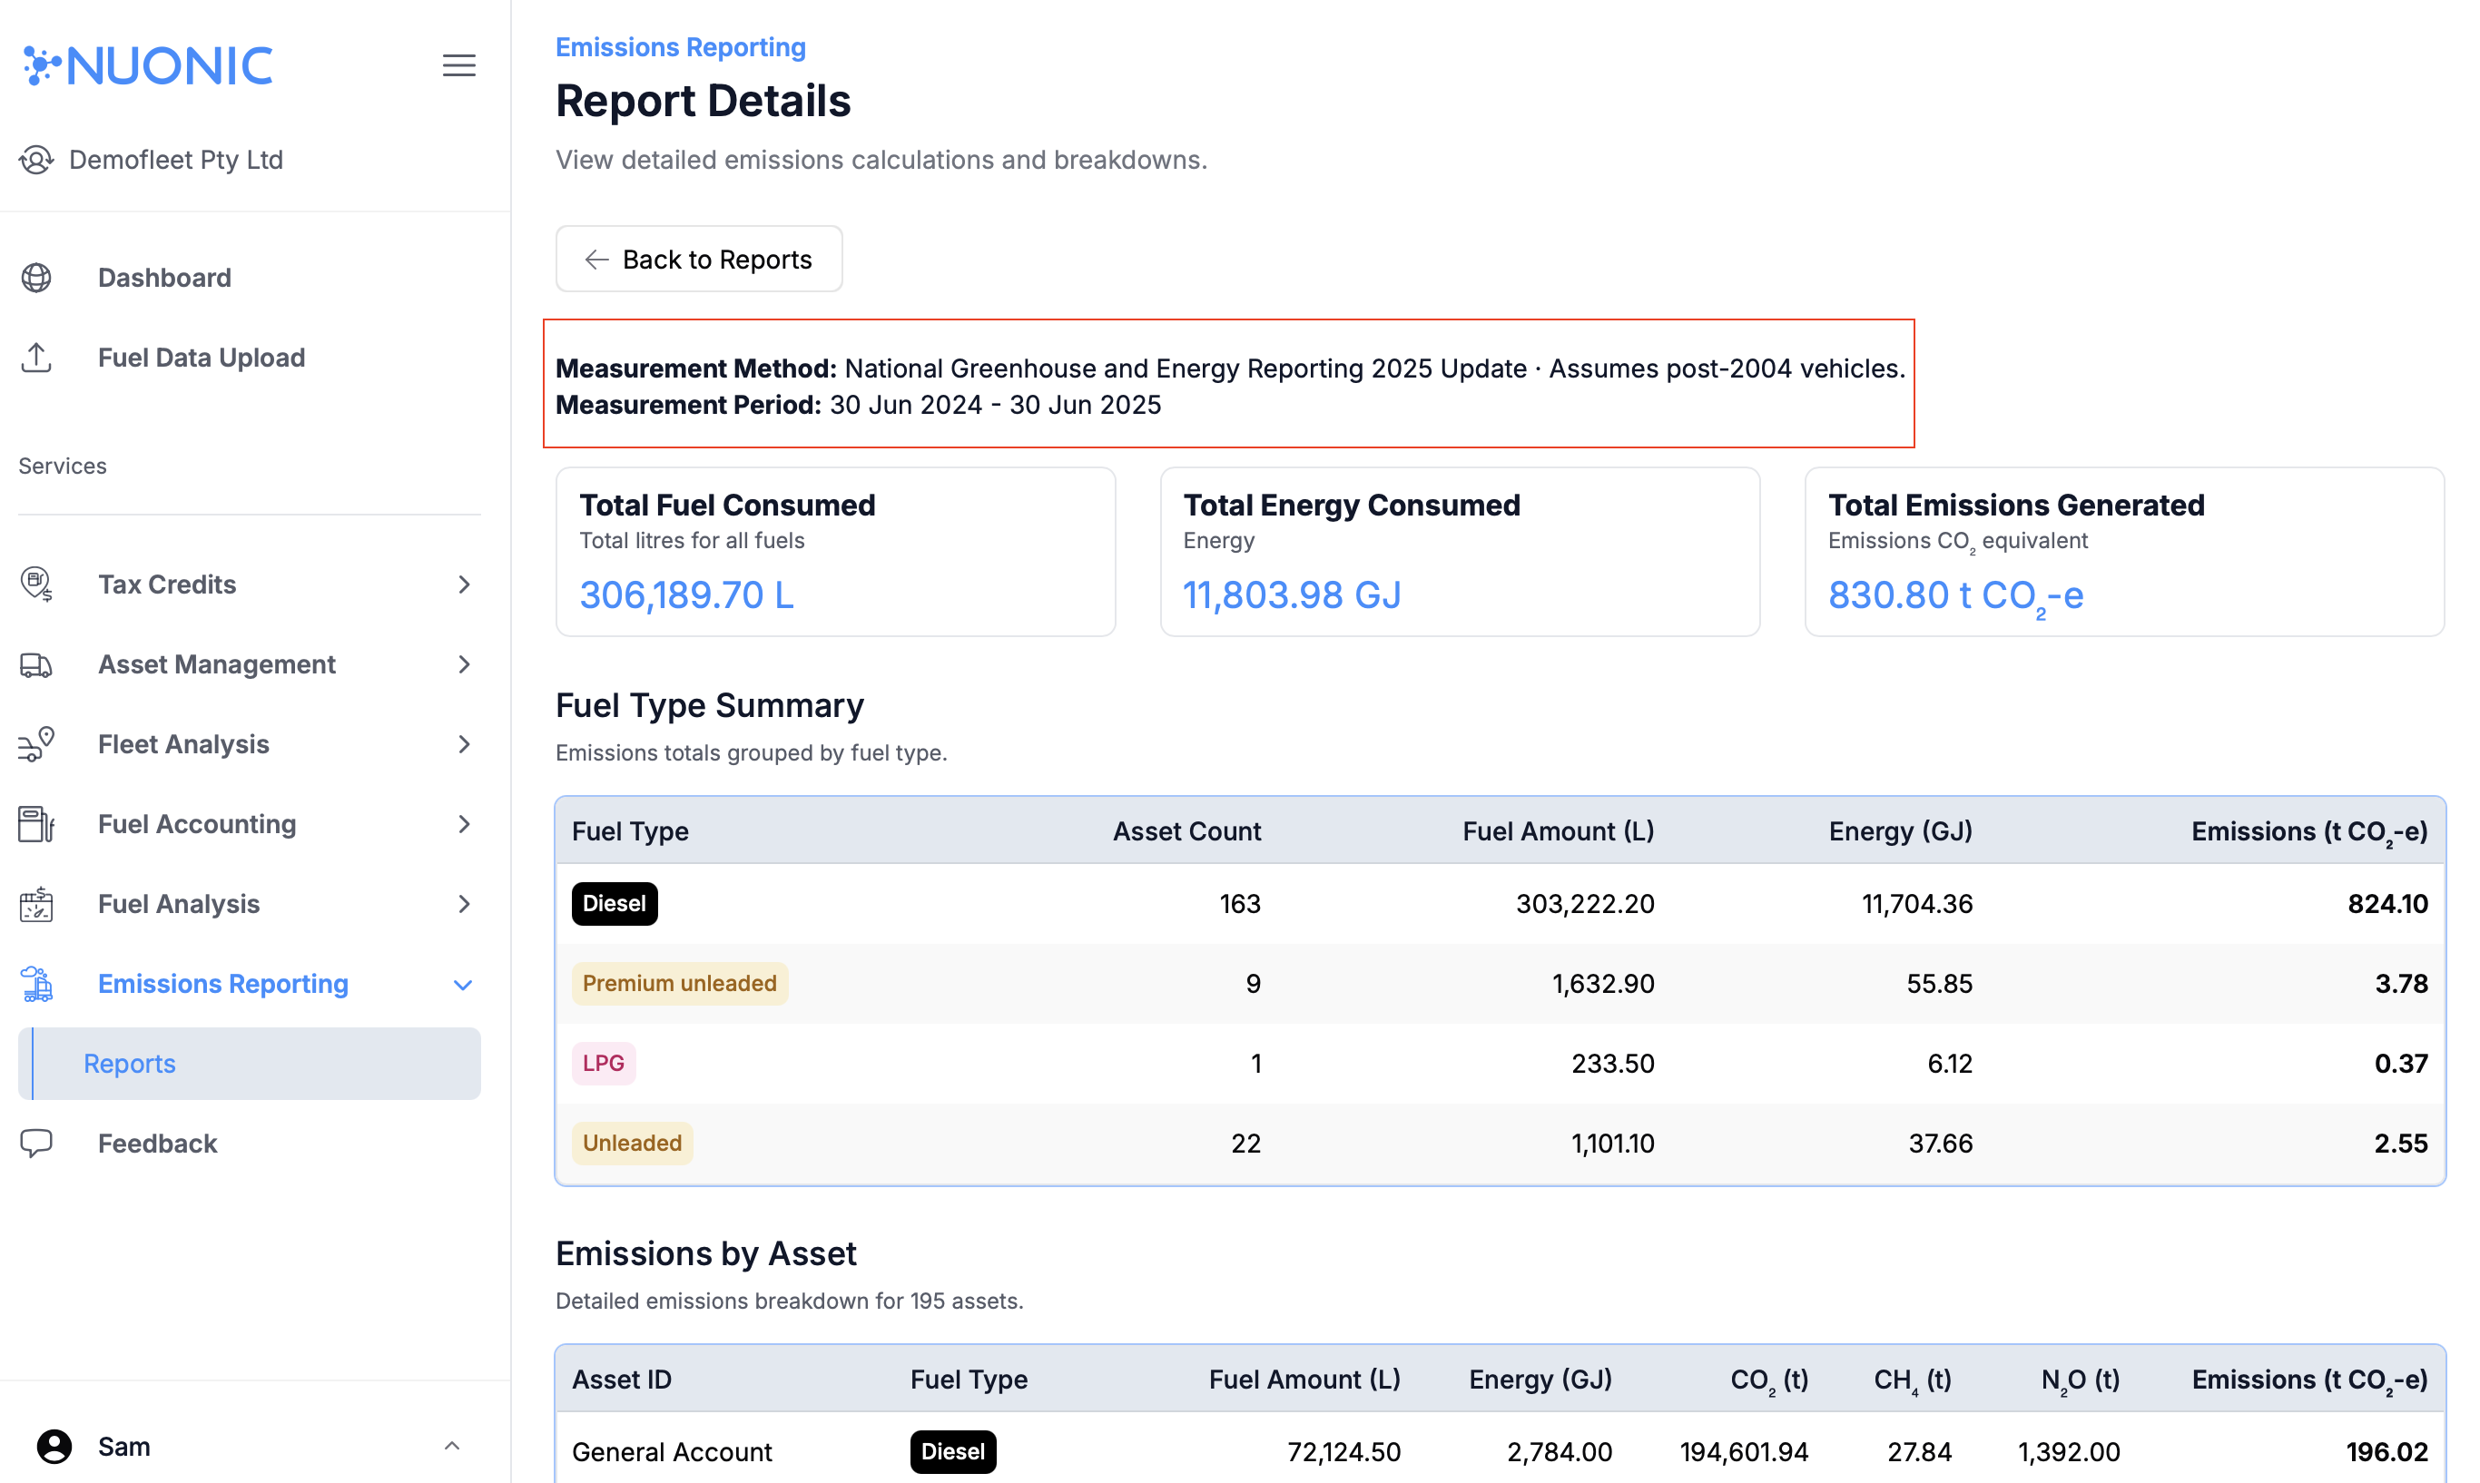The height and width of the screenshot is (1483, 2480).
Task: Collapse the Emissions Reporting section chevron
Action: [x=463, y=985]
